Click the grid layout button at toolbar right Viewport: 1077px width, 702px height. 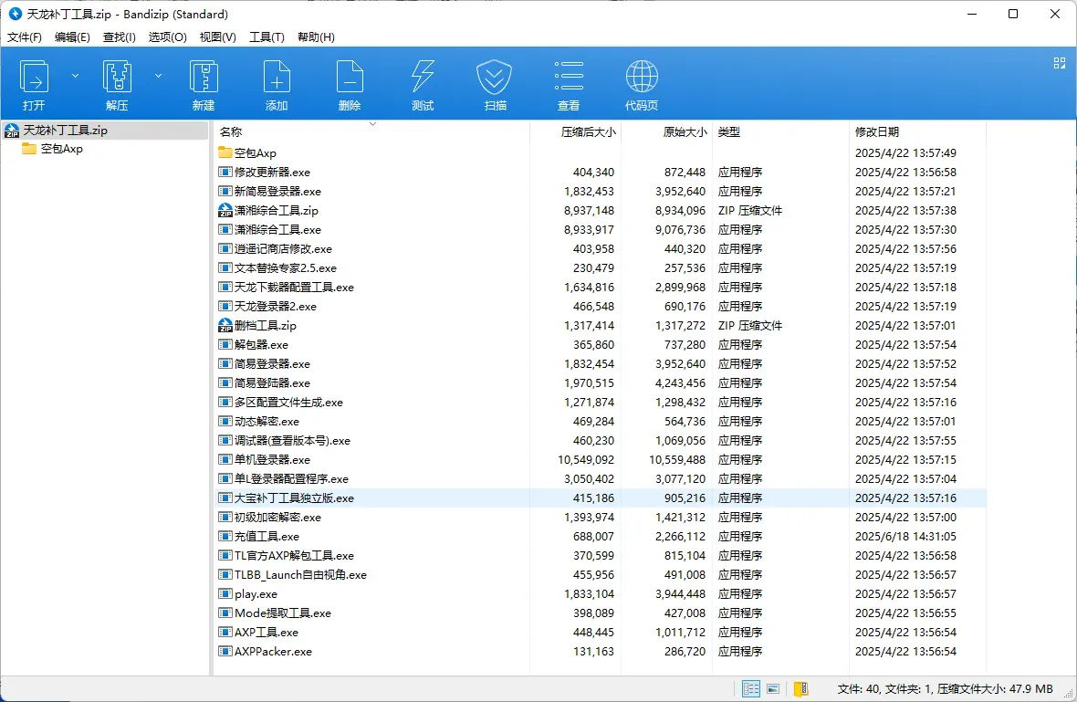tap(1060, 63)
